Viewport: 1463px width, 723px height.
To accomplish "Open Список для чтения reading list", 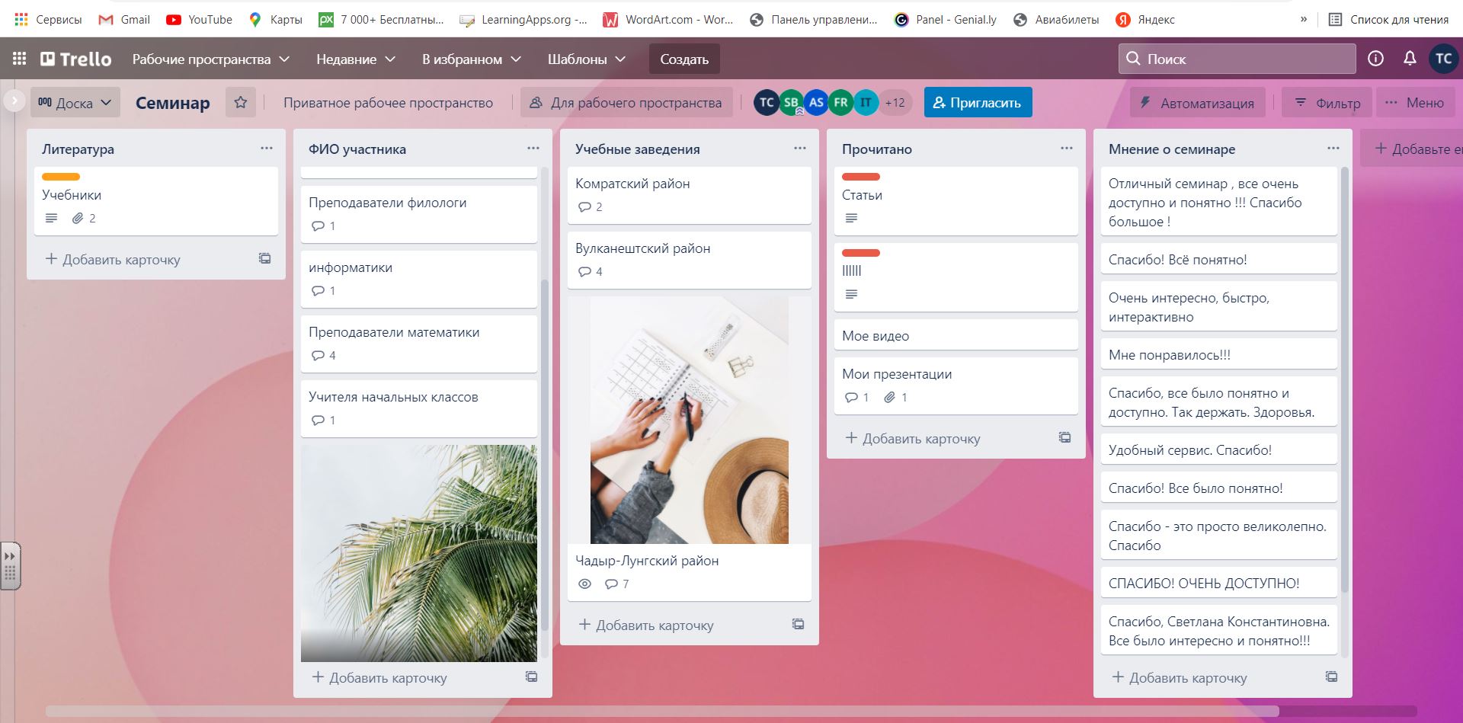I will pos(1388,19).
